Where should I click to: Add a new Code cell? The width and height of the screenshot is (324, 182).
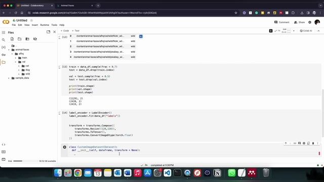click(x=65, y=31)
